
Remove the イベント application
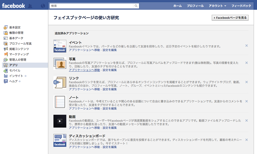[246, 46]
